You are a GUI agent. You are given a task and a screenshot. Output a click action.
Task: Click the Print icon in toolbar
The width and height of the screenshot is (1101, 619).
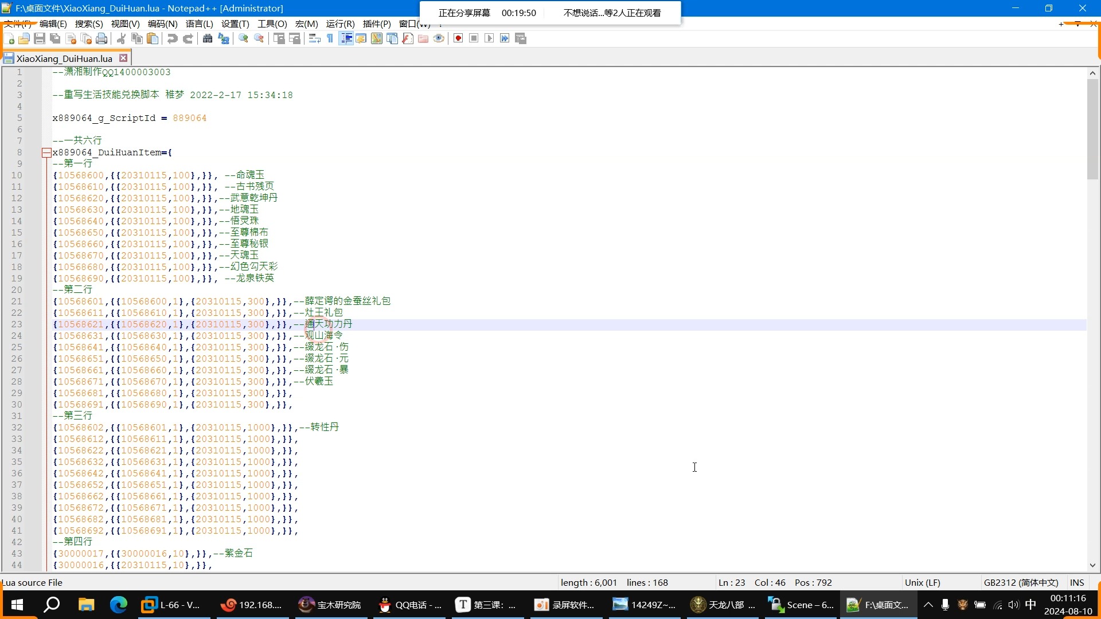pyautogui.click(x=101, y=38)
